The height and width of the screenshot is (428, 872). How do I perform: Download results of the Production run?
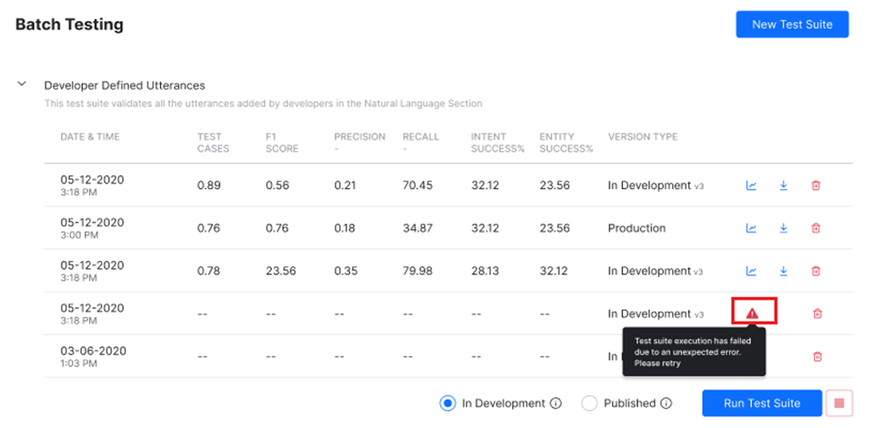(783, 228)
